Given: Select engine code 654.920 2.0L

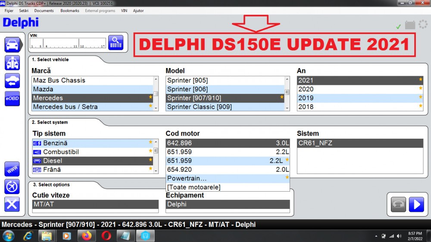Looking at the screenshot, I should click(228, 170).
